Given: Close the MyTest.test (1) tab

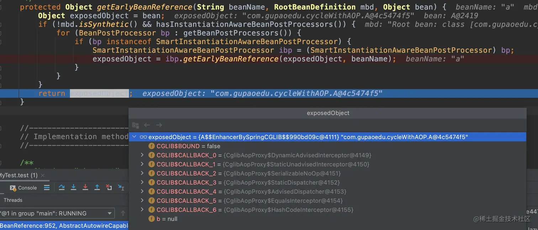Looking at the screenshot, I should tap(43, 175).
